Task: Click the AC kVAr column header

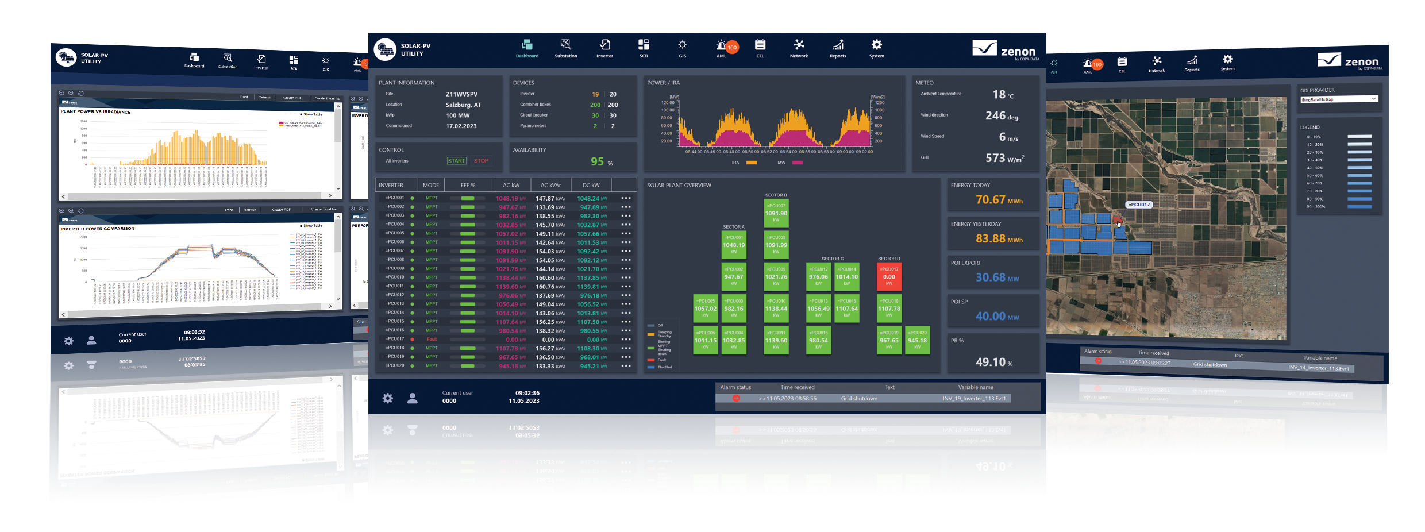Action: (550, 185)
